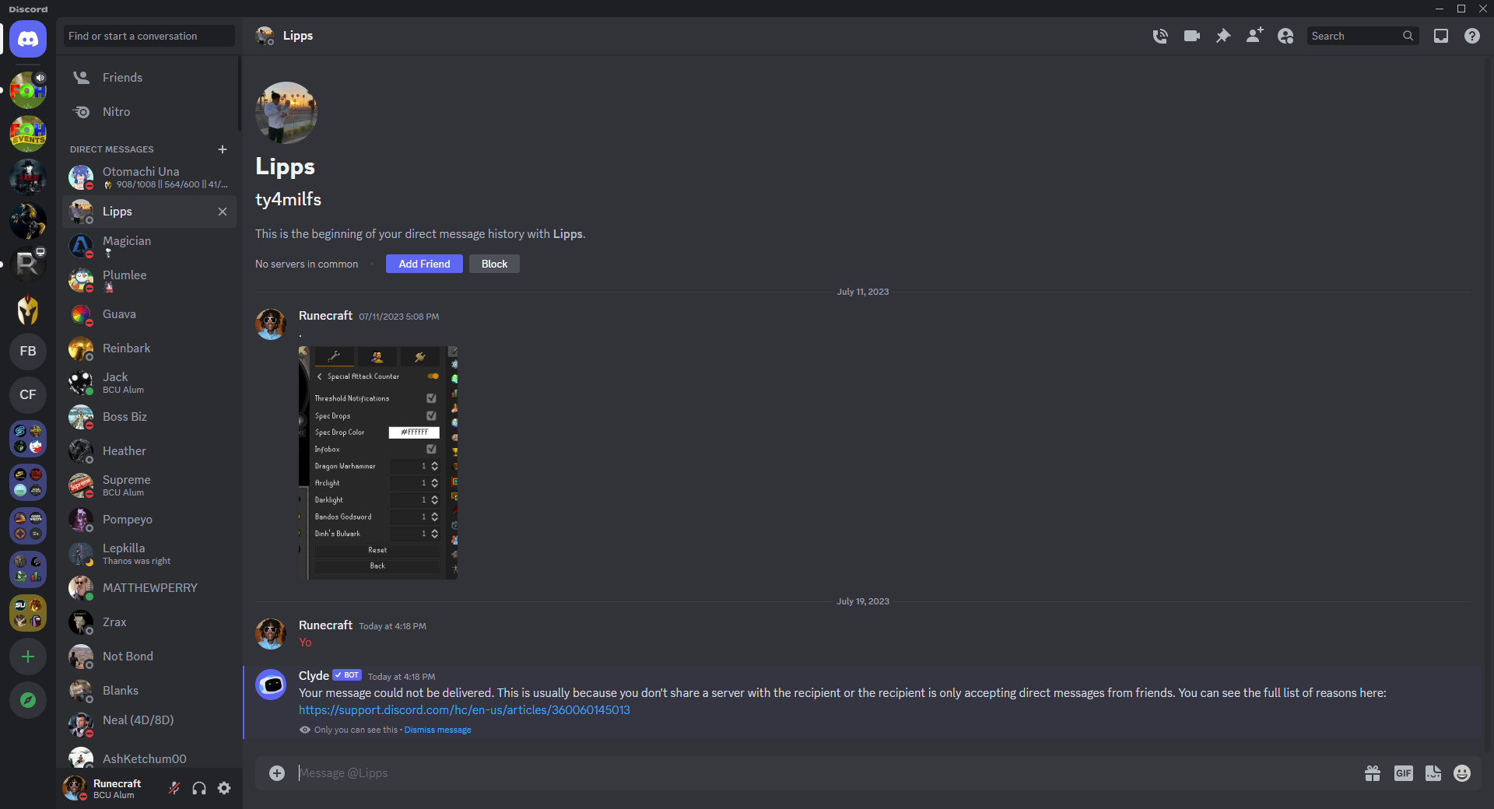The image size is (1494, 809).
Task: Click the Block button
Action: click(x=494, y=264)
